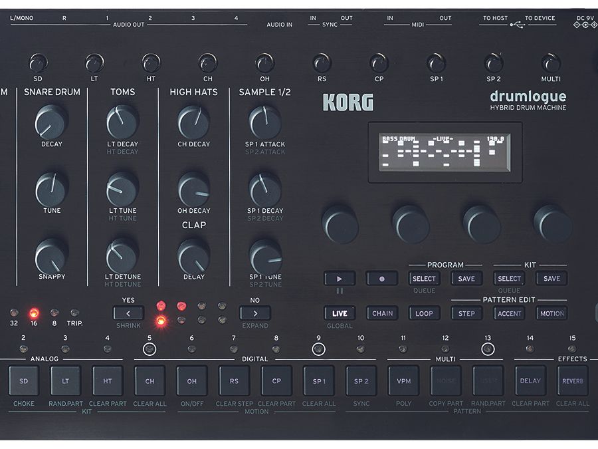The height and width of the screenshot is (449, 598).
Task: Grab the OH DECAY hi-hat knob
Action: (x=193, y=189)
